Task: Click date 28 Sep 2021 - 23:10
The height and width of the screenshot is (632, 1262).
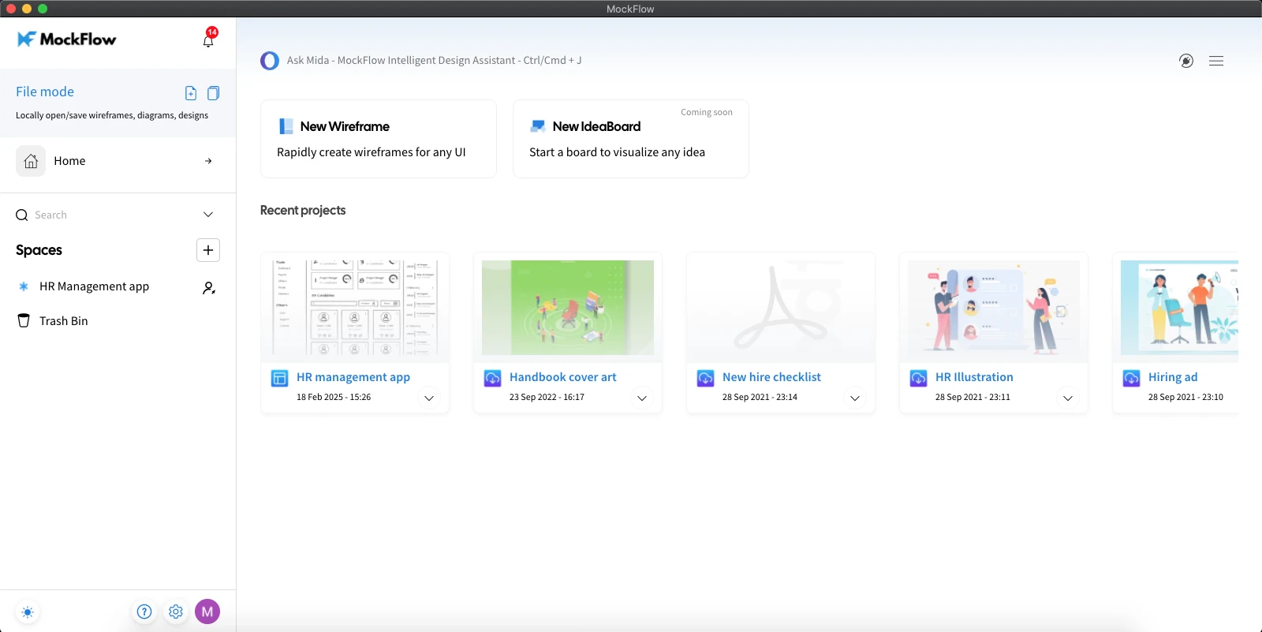Action: coord(1185,397)
